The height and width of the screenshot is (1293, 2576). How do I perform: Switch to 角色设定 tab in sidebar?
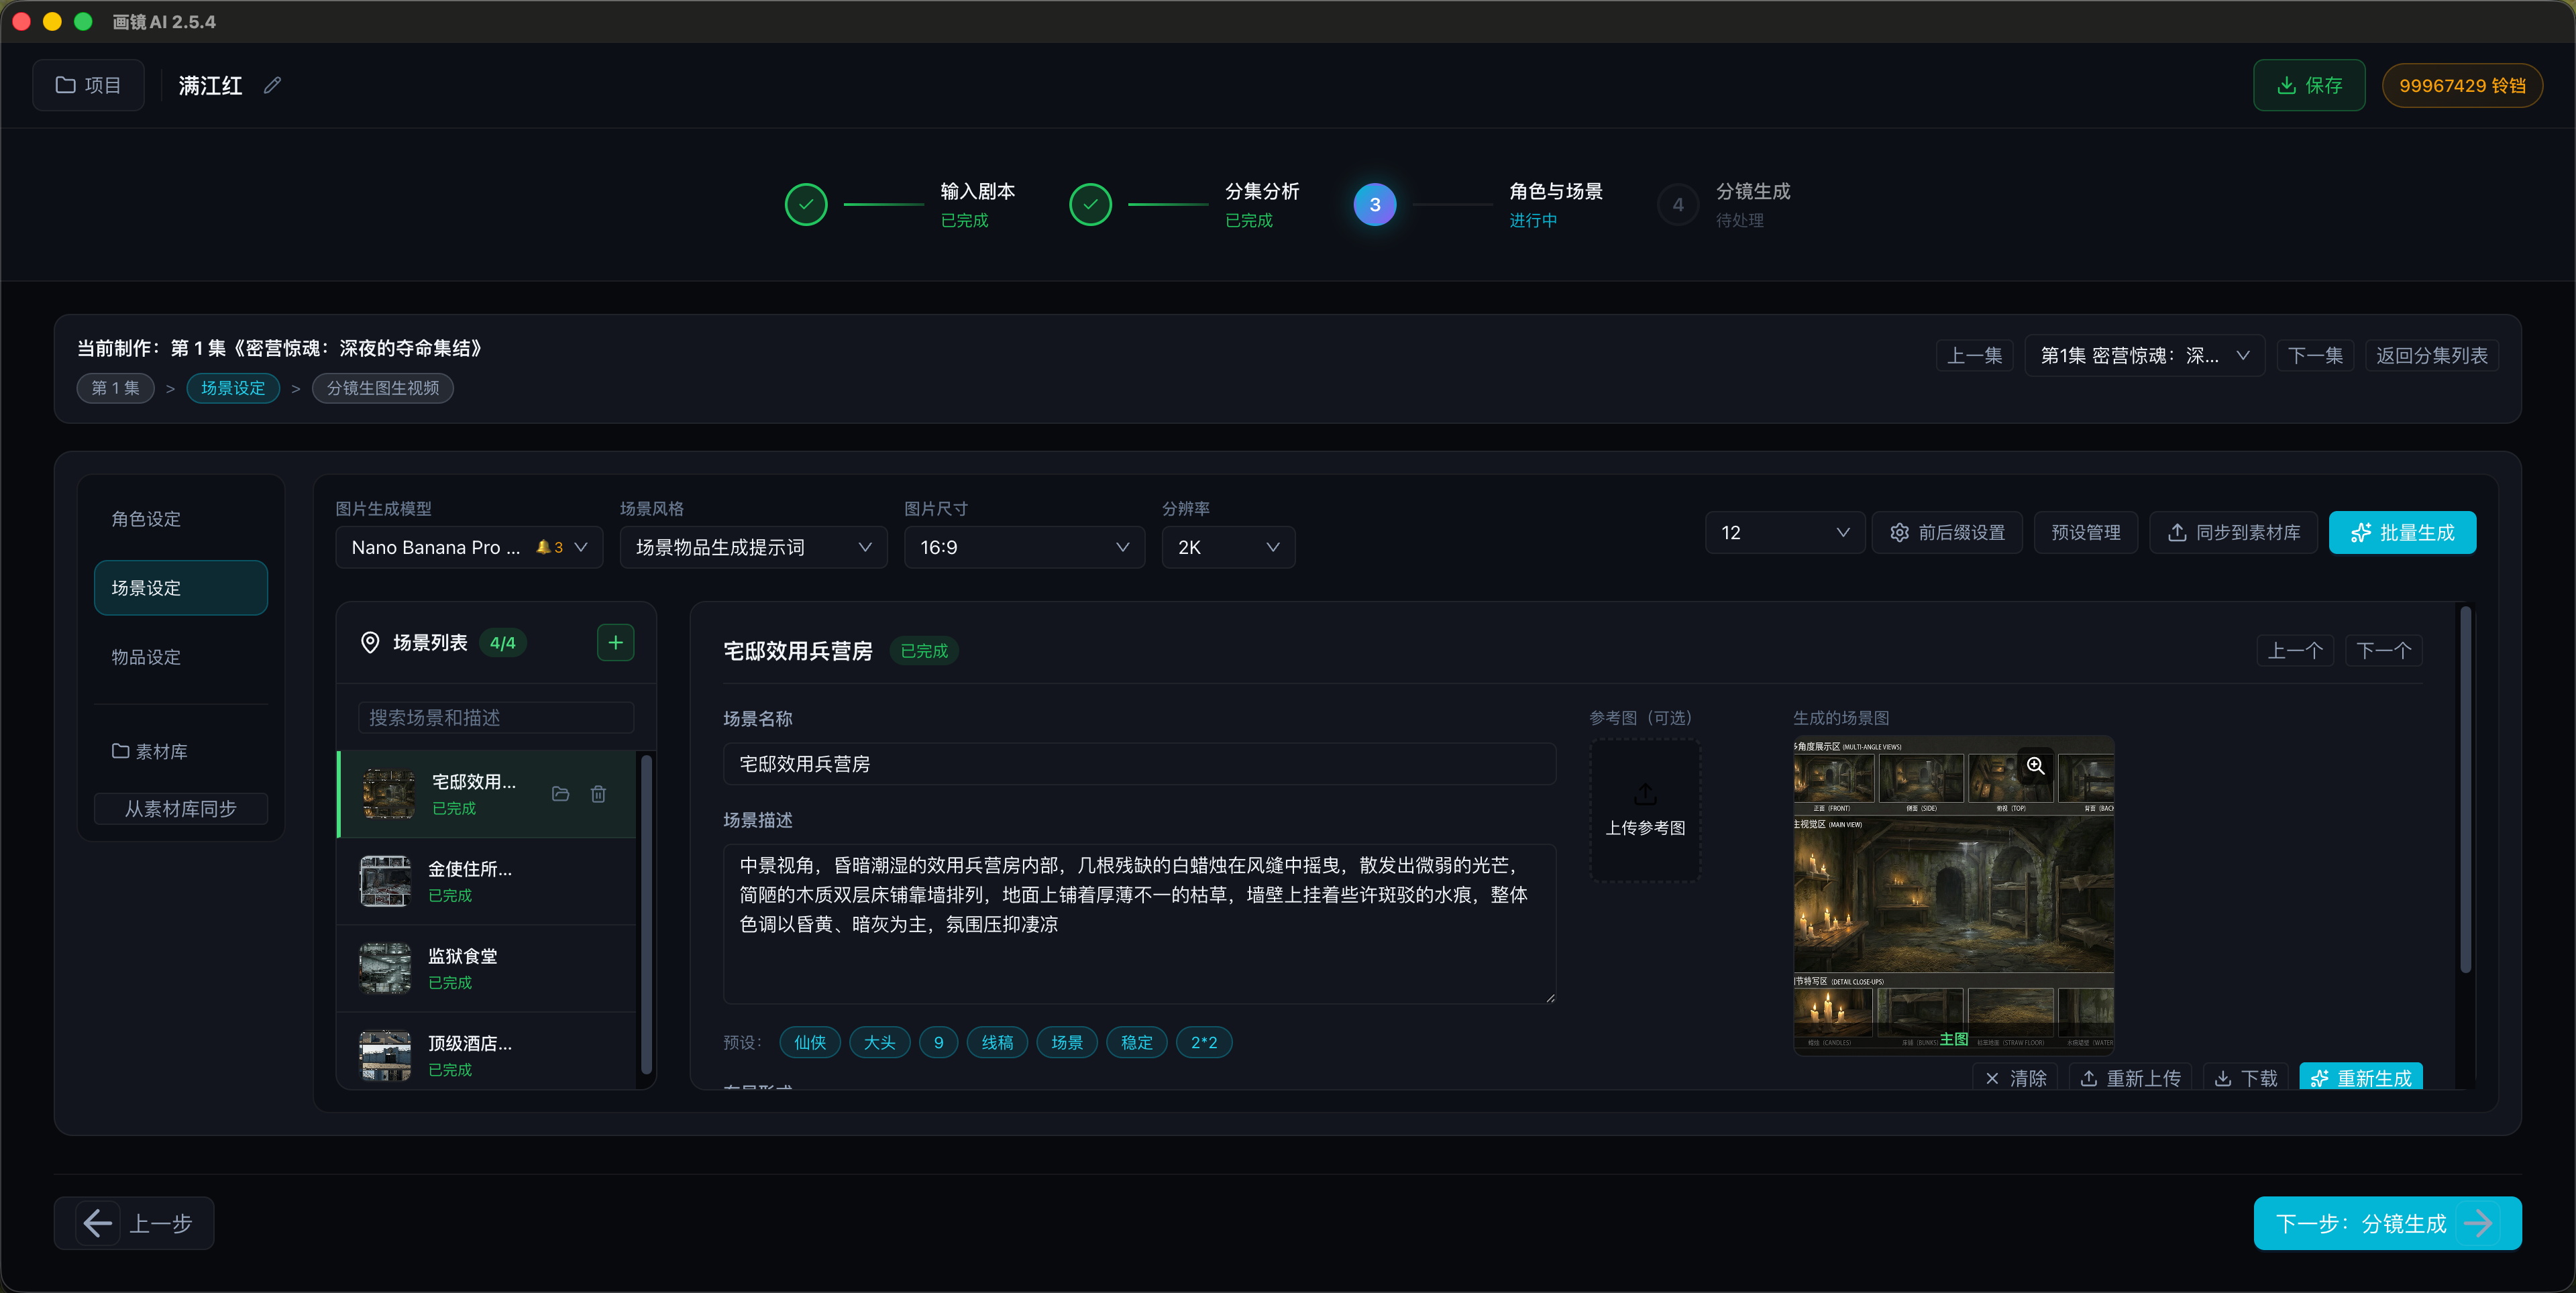click(146, 519)
